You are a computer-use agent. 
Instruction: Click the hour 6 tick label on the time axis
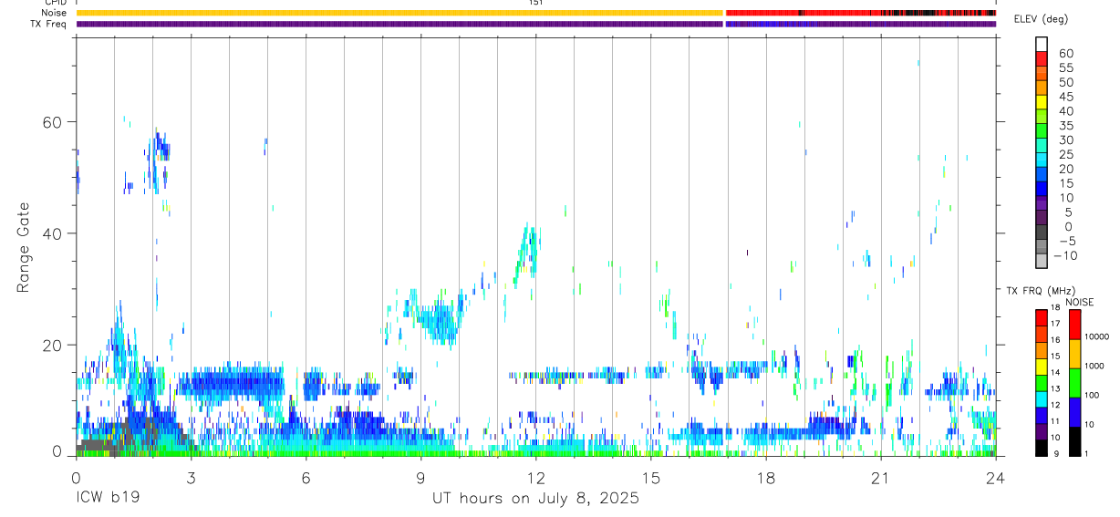pos(306,478)
